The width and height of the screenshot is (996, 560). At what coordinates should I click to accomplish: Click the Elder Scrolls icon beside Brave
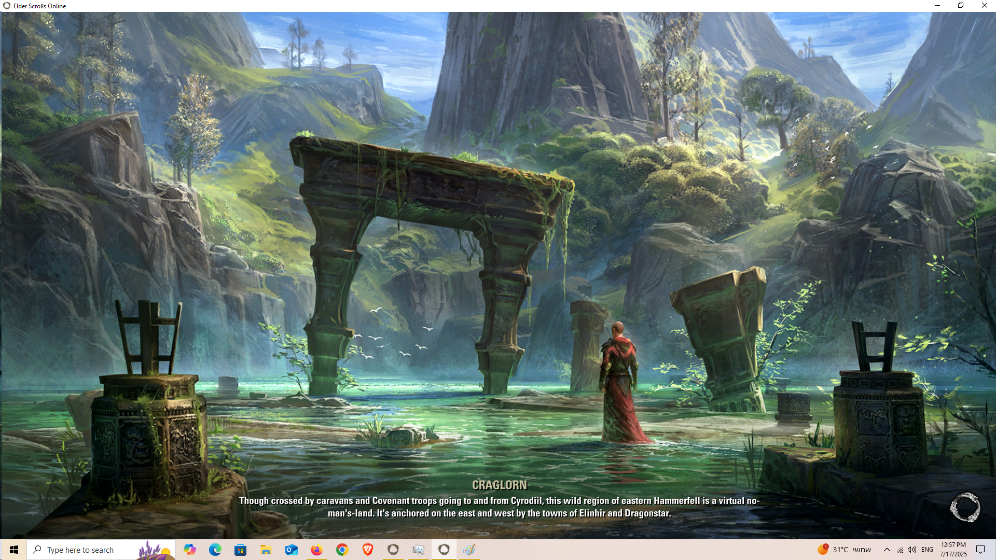(393, 550)
